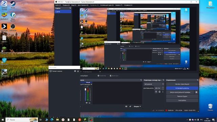Decrease Длительность with the down arrow

click(163, 89)
